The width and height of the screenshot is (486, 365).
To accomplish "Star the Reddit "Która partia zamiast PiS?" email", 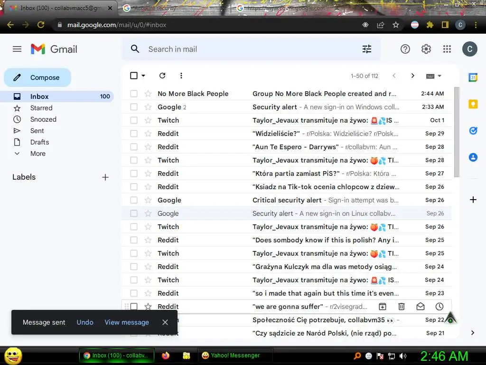I will [148, 173].
